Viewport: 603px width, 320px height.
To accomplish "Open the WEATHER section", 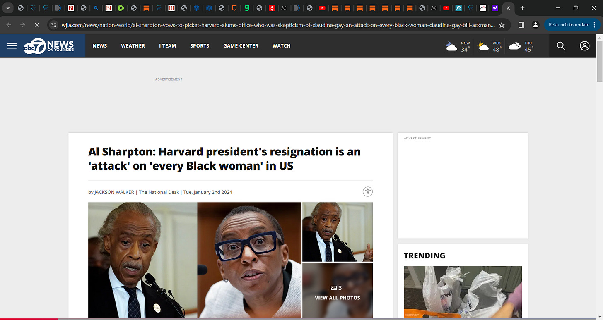I will coord(133,46).
